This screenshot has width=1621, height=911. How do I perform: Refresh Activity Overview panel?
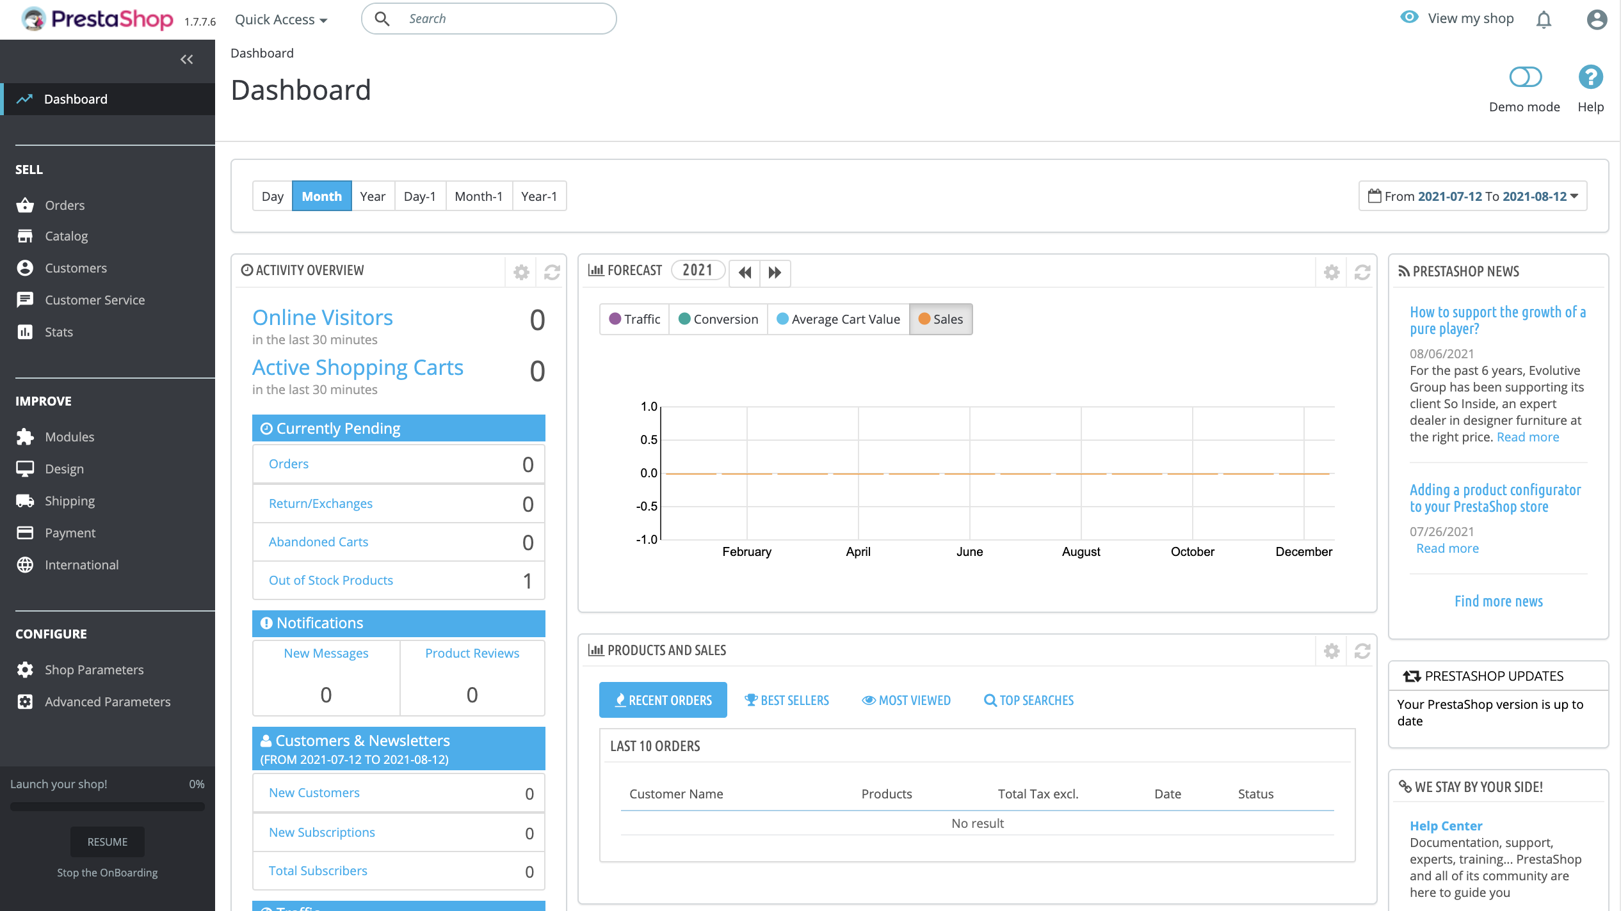point(552,272)
